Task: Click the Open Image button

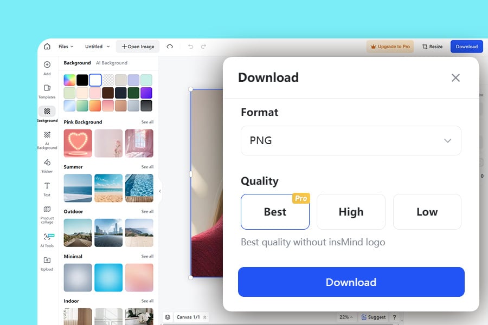Action: pos(138,47)
